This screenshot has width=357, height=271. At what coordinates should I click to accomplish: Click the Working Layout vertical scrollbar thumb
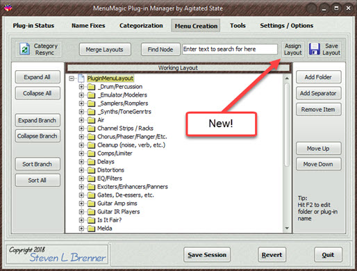[287, 124]
